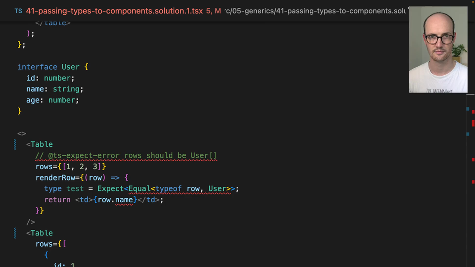The image size is (475, 267).
Task: Click the git change marker beside first Table
Action: click(15, 144)
